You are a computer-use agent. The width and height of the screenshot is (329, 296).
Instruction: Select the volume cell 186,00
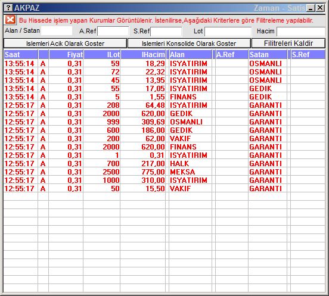coord(153,130)
